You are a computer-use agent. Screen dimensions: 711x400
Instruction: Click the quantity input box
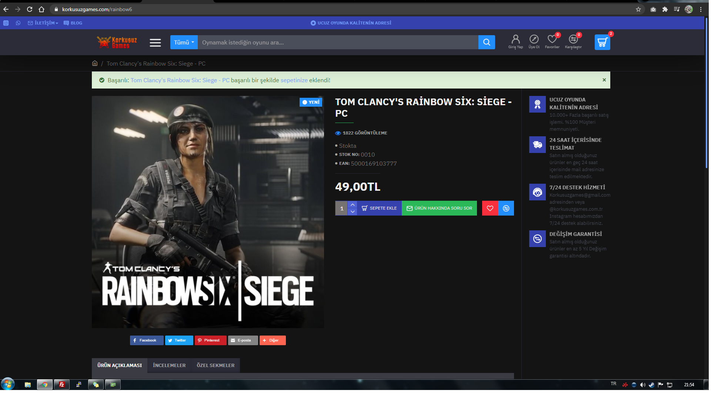(x=341, y=208)
